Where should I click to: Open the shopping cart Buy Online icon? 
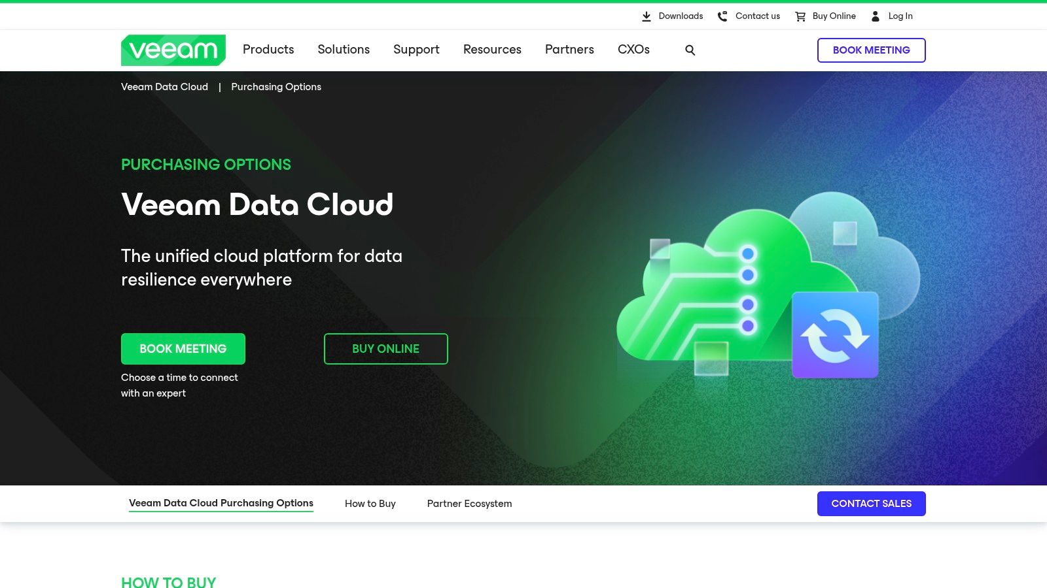coord(800,16)
